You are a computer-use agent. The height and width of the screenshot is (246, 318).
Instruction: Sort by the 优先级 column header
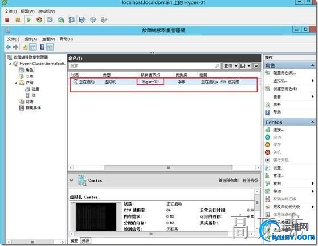click(181, 75)
